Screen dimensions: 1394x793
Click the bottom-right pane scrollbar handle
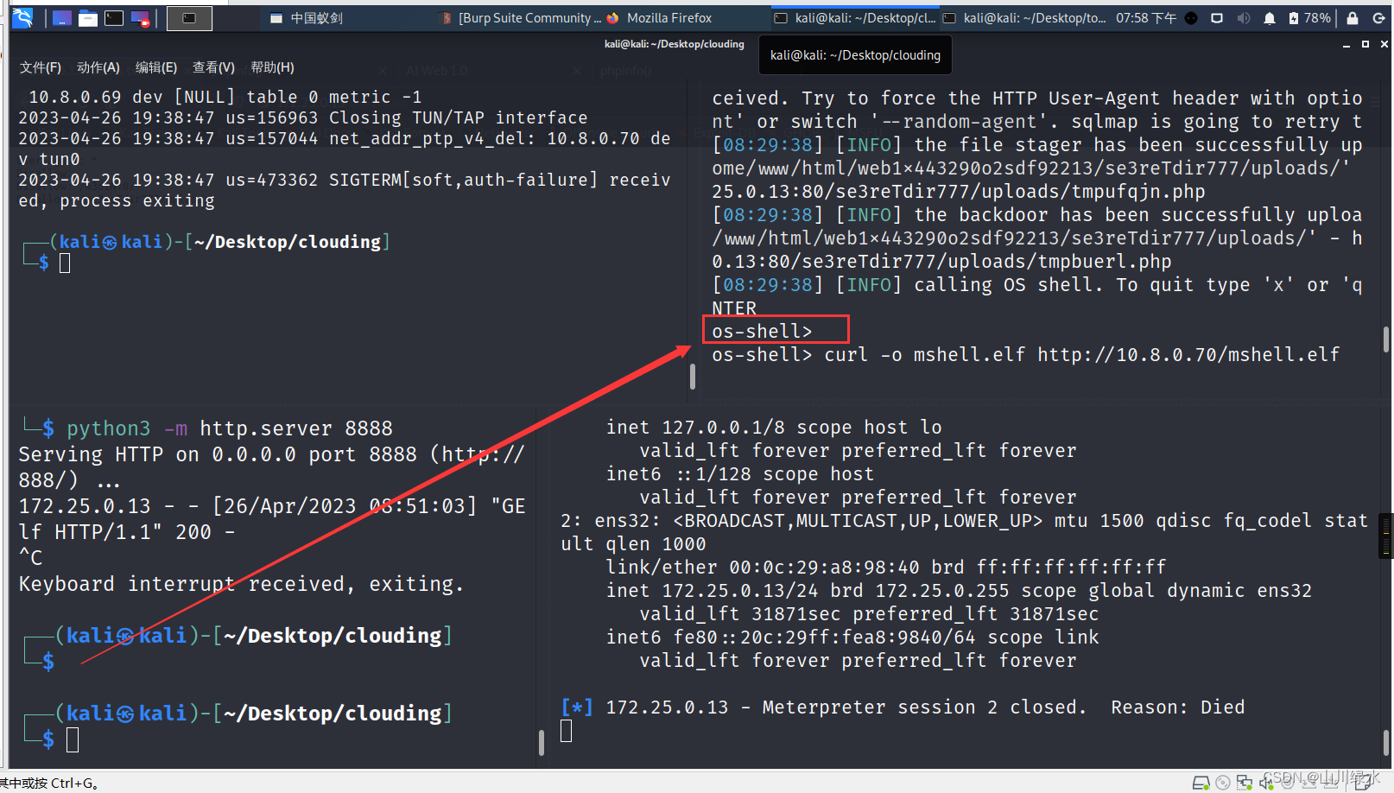1385,743
